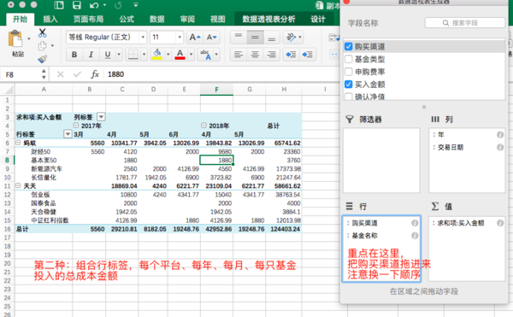Click the text orientation icon

pos(291,38)
